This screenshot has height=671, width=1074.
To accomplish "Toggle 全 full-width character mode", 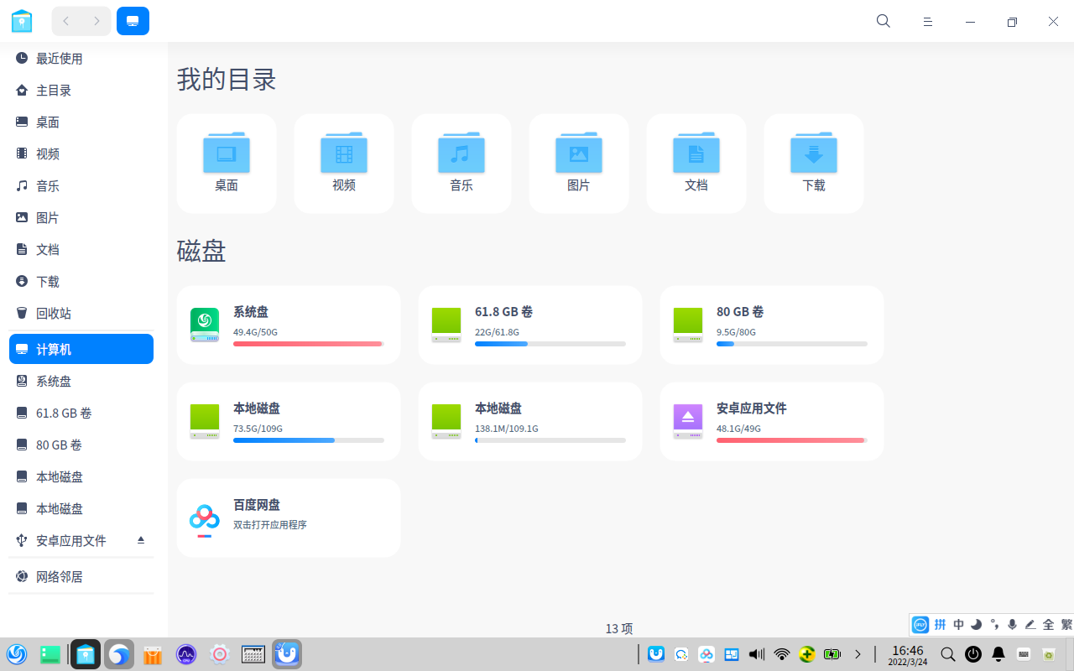I will coord(1049,625).
